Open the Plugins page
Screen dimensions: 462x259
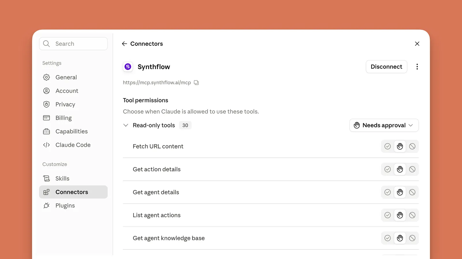pos(73,205)
